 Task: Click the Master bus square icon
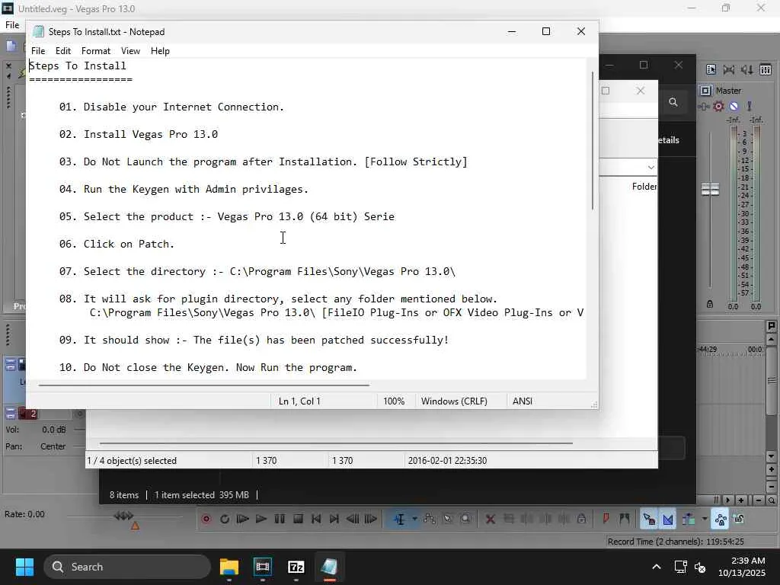pos(705,91)
